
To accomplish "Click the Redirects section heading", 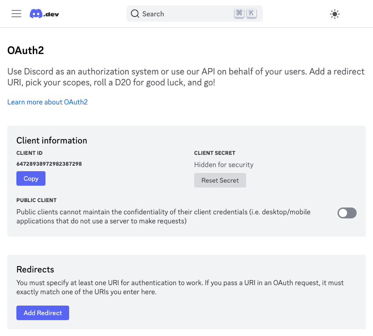I will point(35,270).
